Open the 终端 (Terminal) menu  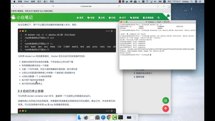(x=20, y=1)
